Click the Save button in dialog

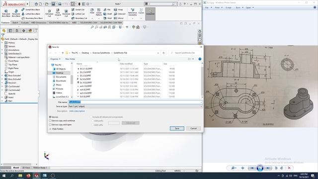tap(177, 128)
